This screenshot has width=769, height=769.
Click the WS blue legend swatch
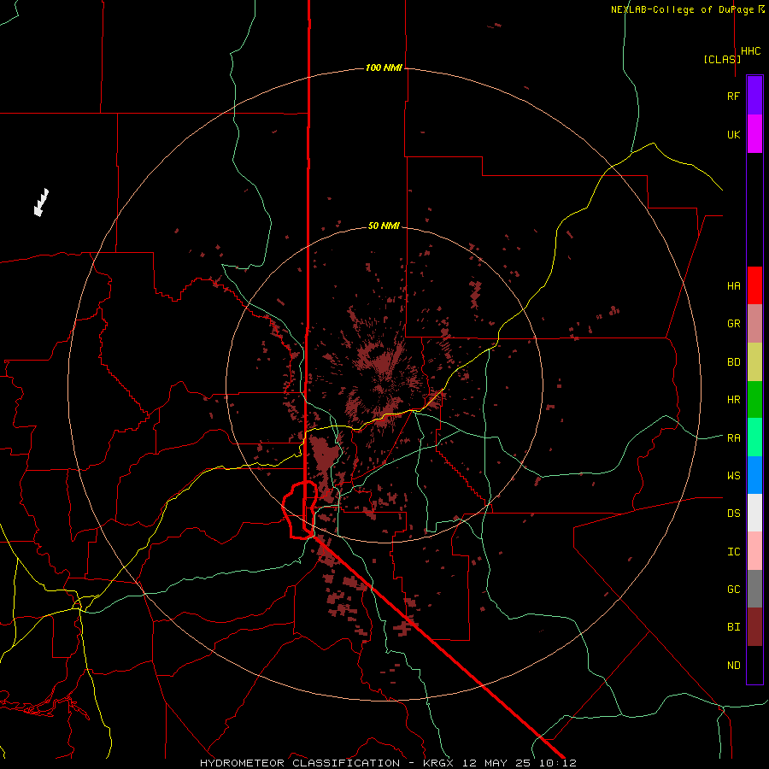pos(754,475)
